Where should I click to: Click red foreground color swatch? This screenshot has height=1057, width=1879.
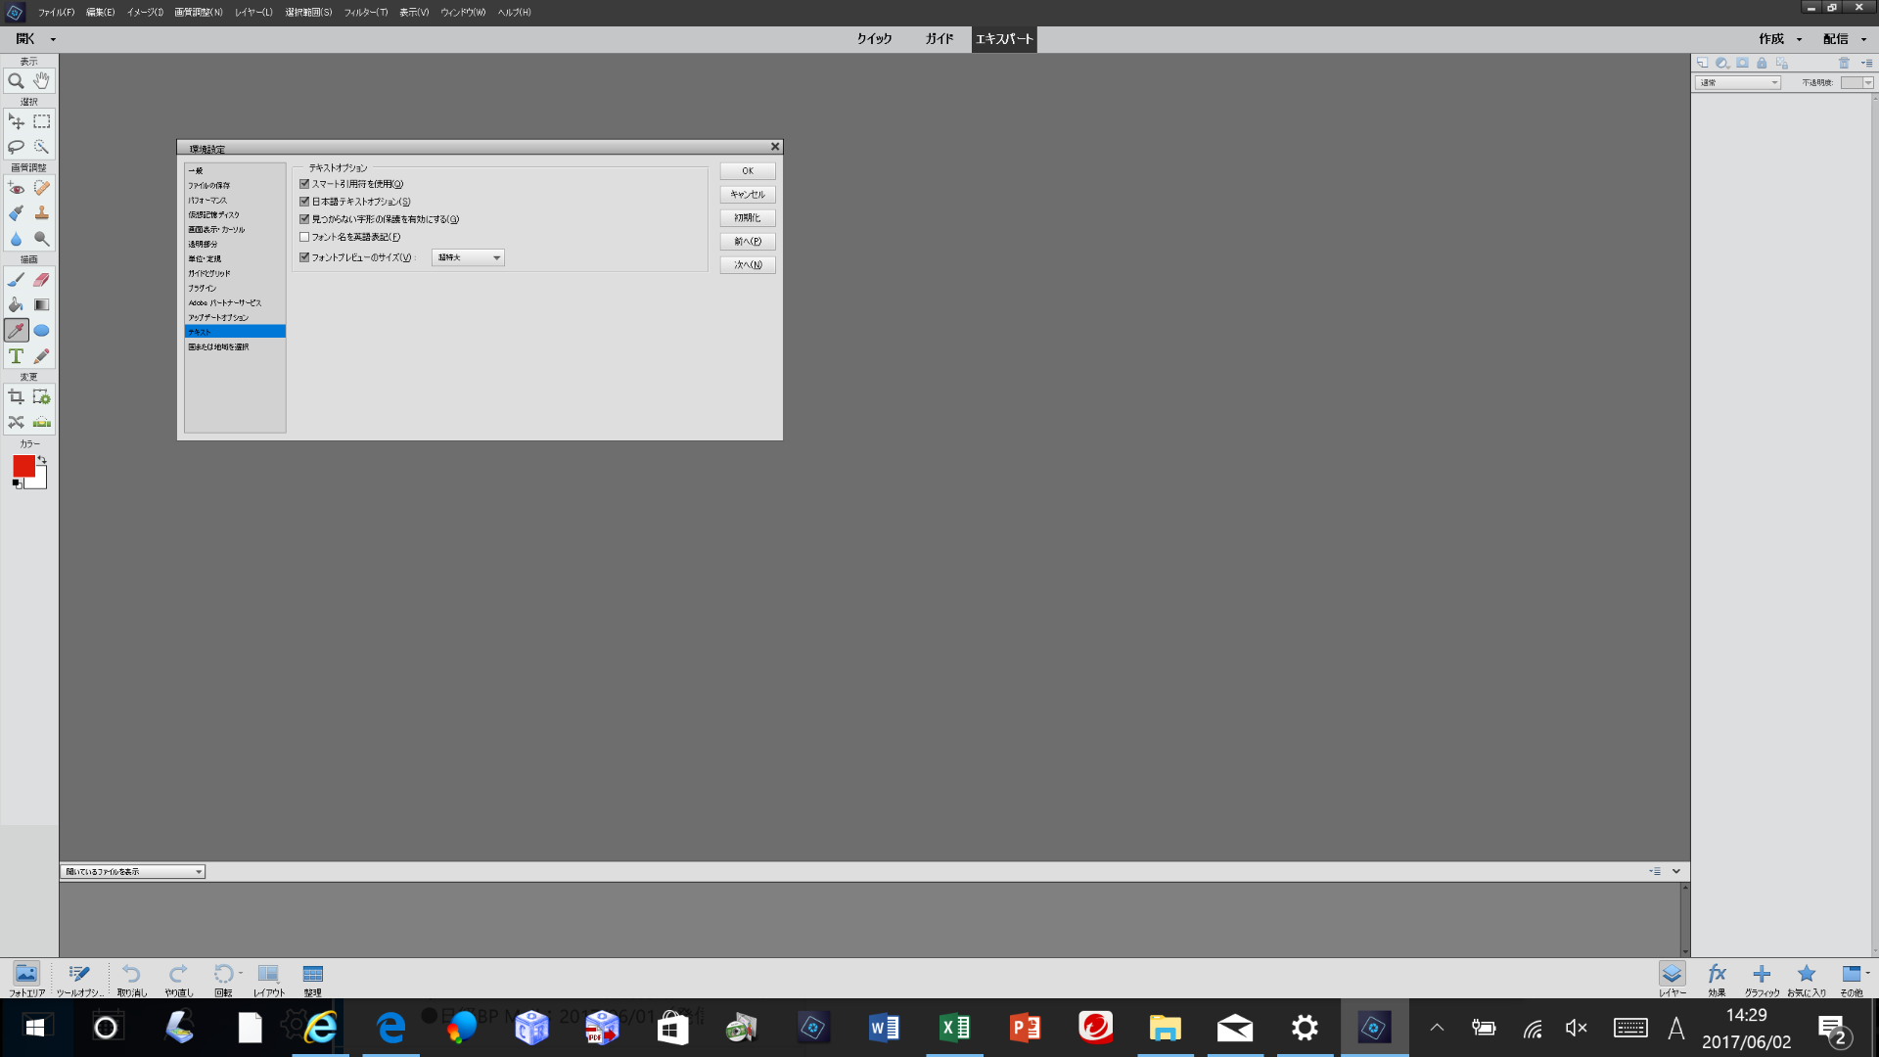(23, 467)
